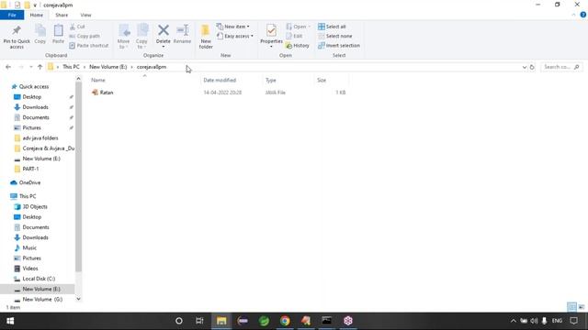Click the Delete red X icon

click(x=164, y=30)
